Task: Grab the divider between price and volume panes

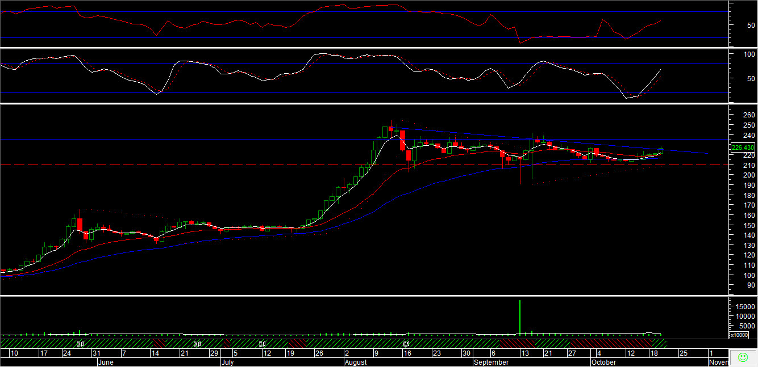Action: [364, 295]
